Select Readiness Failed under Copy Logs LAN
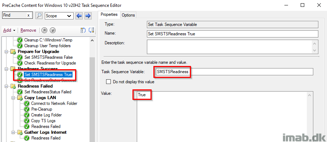The width and height of the screenshot is (327, 142). point(46,127)
